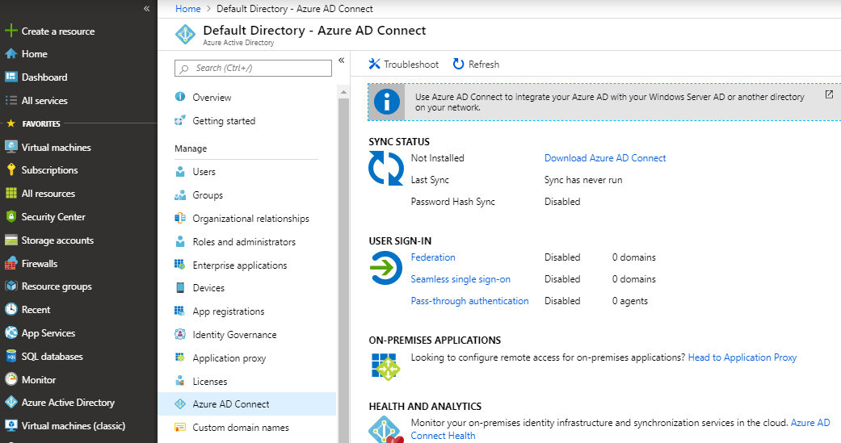Viewport: 841px width, 443px height.
Task: Click the Devices tablet icon
Action: coord(180,287)
